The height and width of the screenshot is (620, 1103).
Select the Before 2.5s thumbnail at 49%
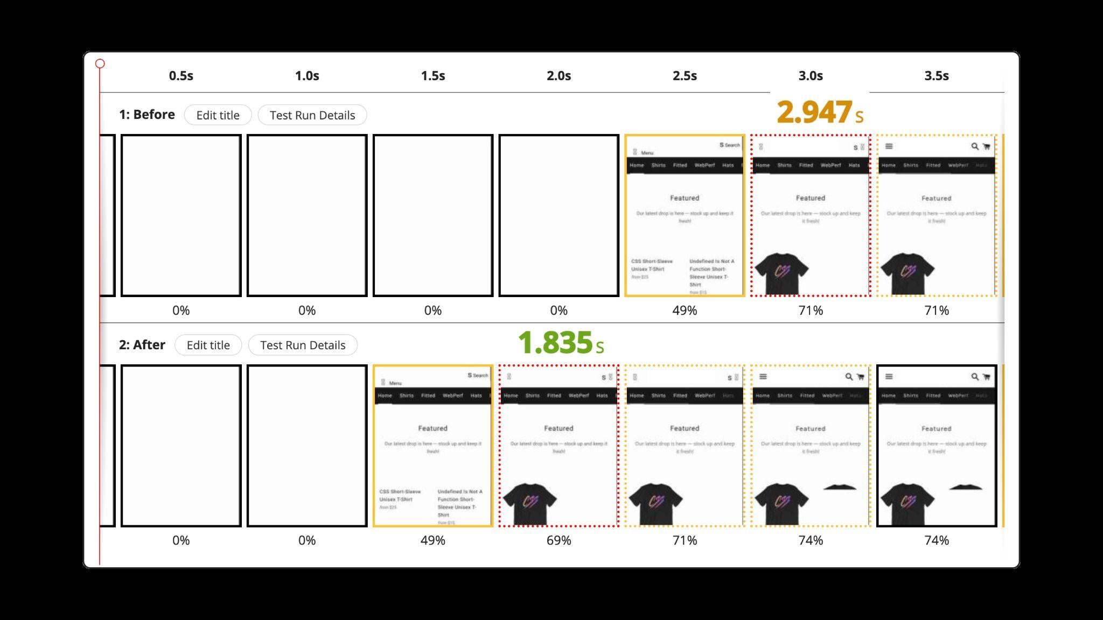pos(684,216)
